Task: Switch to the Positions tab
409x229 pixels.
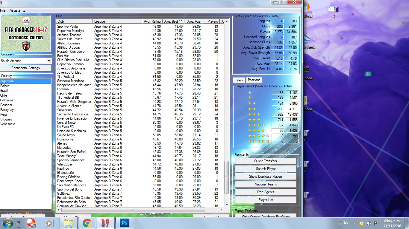Action: coord(254,80)
